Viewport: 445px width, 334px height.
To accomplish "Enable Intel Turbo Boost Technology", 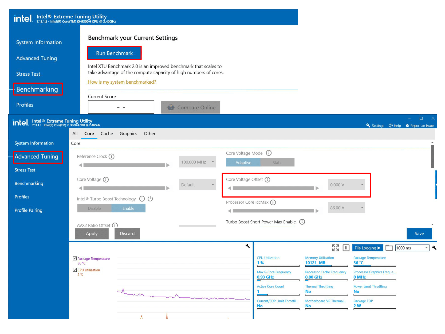I will point(128,208).
